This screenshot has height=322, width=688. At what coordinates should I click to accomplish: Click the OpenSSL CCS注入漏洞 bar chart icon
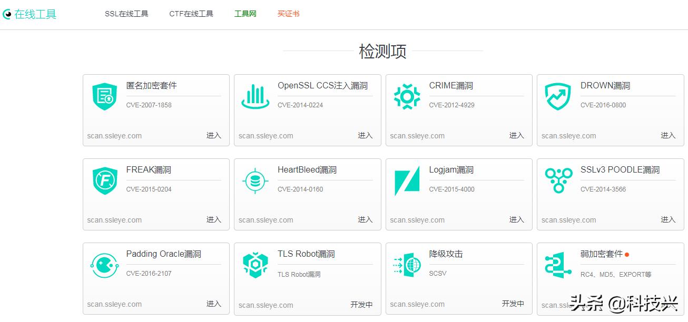tap(255, 97)
